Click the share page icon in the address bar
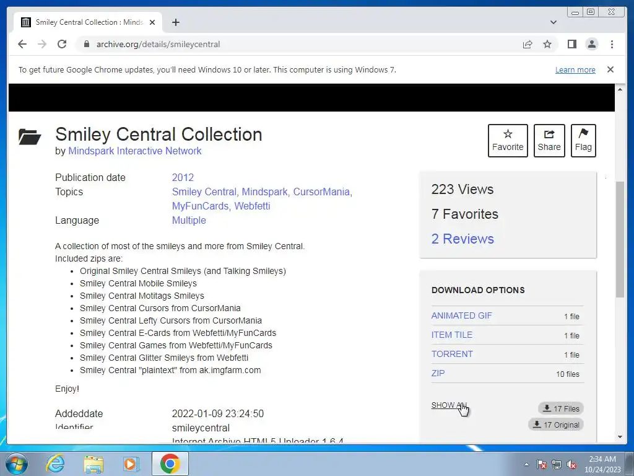634x476 pixels. 528,44
